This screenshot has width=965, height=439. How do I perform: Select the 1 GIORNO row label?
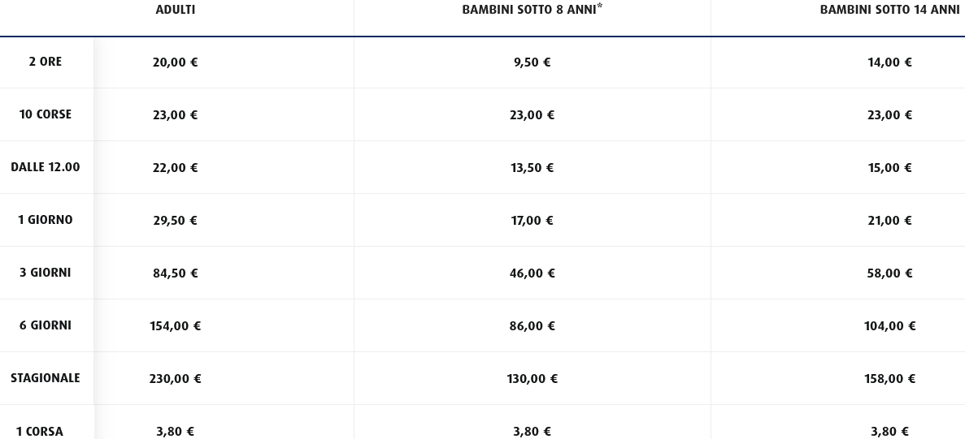(x=46, y=220)
